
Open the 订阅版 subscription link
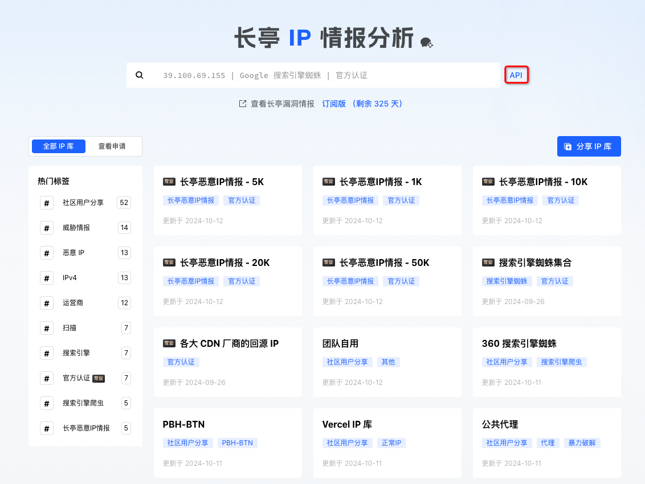pos(334,104)
